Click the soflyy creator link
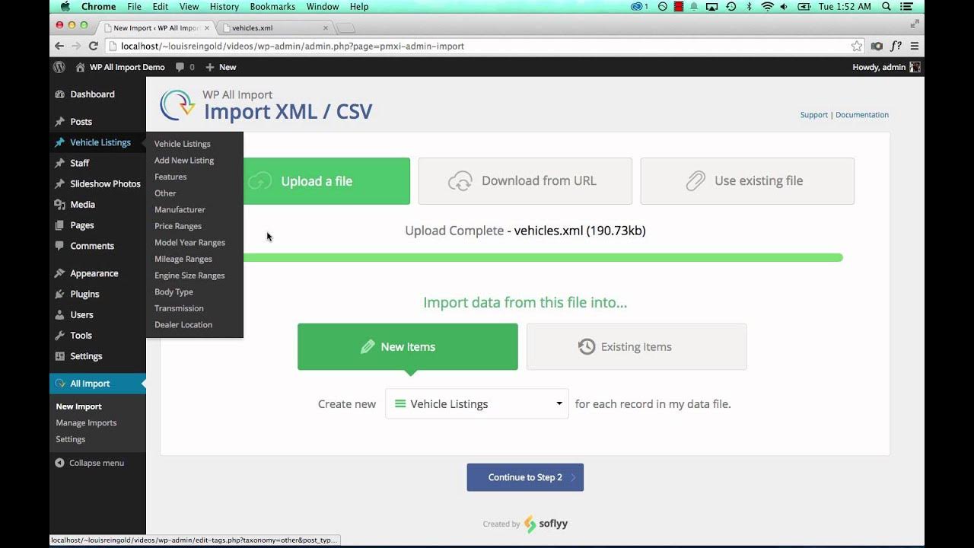Screen dimensions: 974x548 [546, 524]
